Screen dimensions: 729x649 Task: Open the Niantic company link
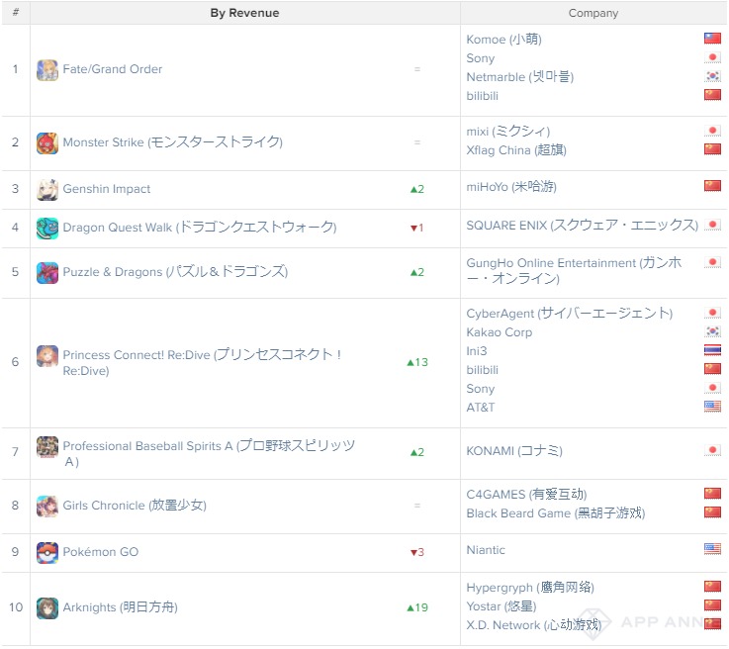click(486, 550)
